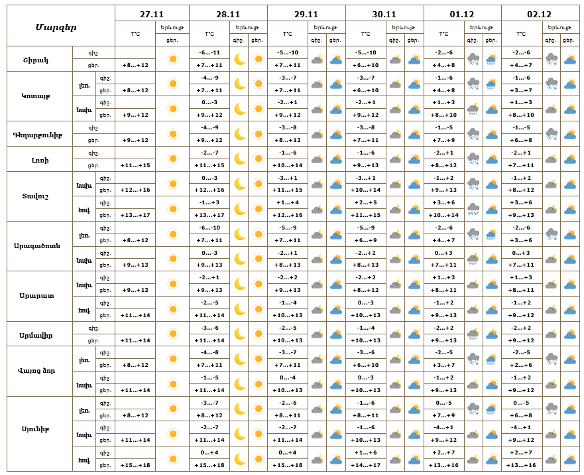Click Shirak's sun icon for 27.11

coord(172,59)
